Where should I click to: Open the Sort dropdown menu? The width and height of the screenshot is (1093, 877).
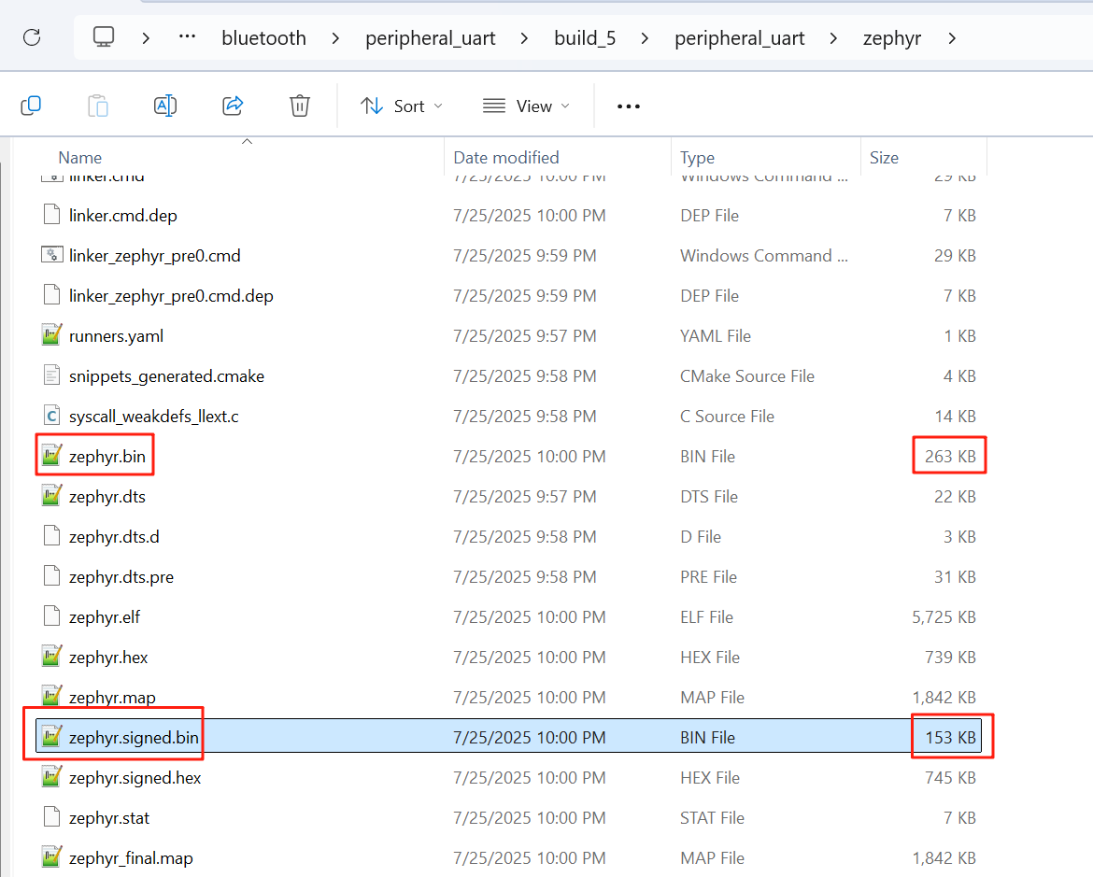click(402, 106)
